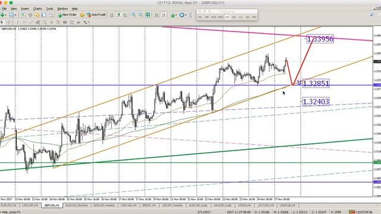The image size is (381, 214).
Task: Open the Charts menu
Action: point(38,9)
